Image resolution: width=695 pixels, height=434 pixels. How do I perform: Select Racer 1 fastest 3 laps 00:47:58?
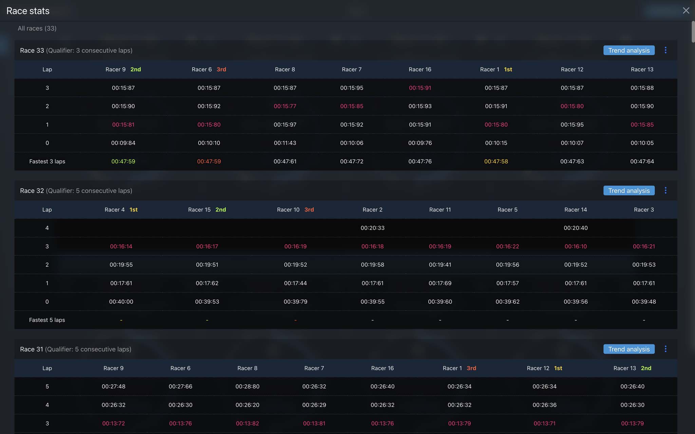tap(496, 161)
